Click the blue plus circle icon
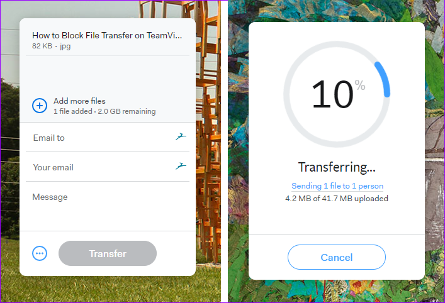This screenshot has width=445, height=303. (40, 106)
